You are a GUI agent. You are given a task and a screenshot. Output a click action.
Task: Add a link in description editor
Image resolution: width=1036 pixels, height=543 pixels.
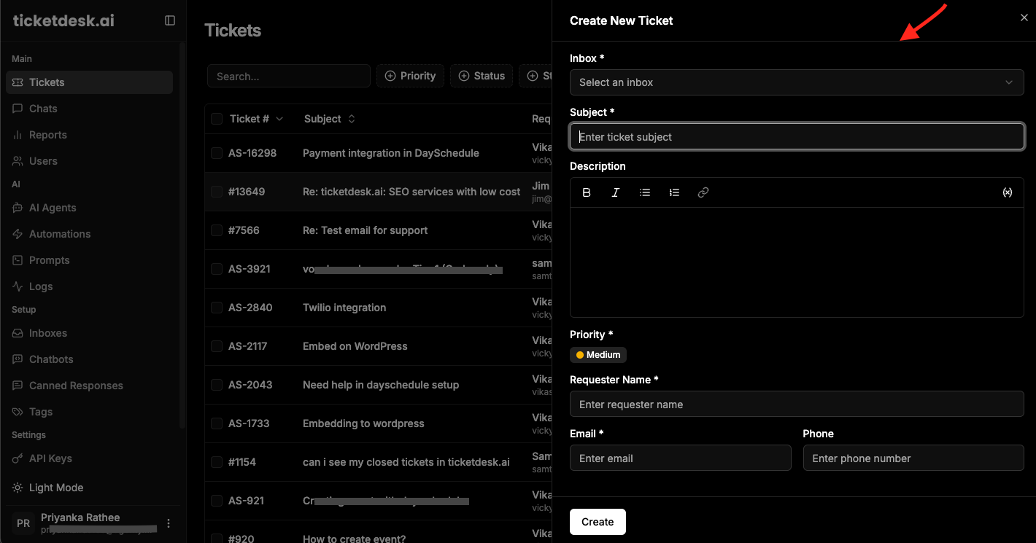pyautogui.click(x=703, y=192)
